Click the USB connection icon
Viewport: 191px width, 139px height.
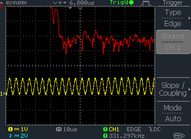tap(179, 135)
